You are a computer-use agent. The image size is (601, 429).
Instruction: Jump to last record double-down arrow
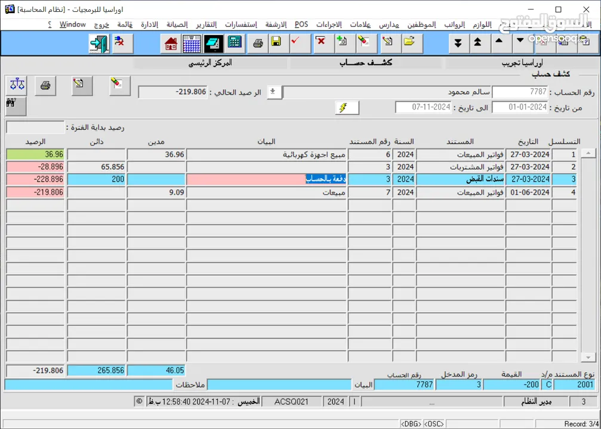tap(458, 43)
